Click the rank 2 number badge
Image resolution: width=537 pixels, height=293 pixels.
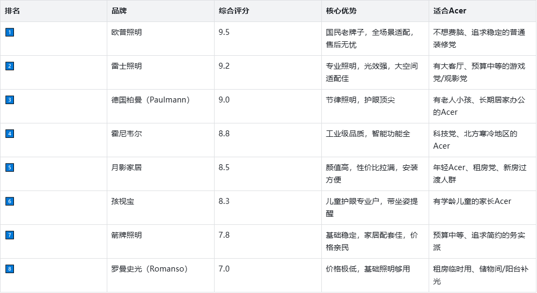pyautogui.click(x=10, y=66)
